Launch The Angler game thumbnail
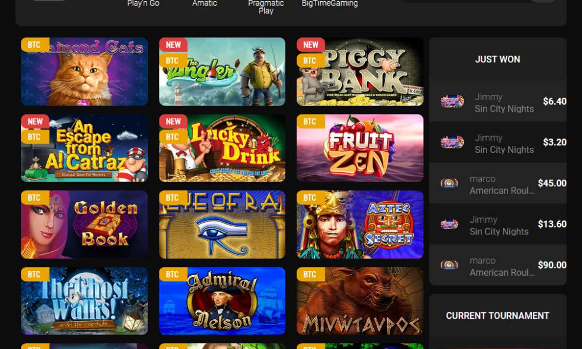The width and height of the screenshot is (582, 349). click(x=222, y=72)
